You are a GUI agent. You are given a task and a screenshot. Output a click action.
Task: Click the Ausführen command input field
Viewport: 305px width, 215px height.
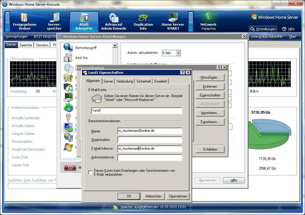coord(32,186)
